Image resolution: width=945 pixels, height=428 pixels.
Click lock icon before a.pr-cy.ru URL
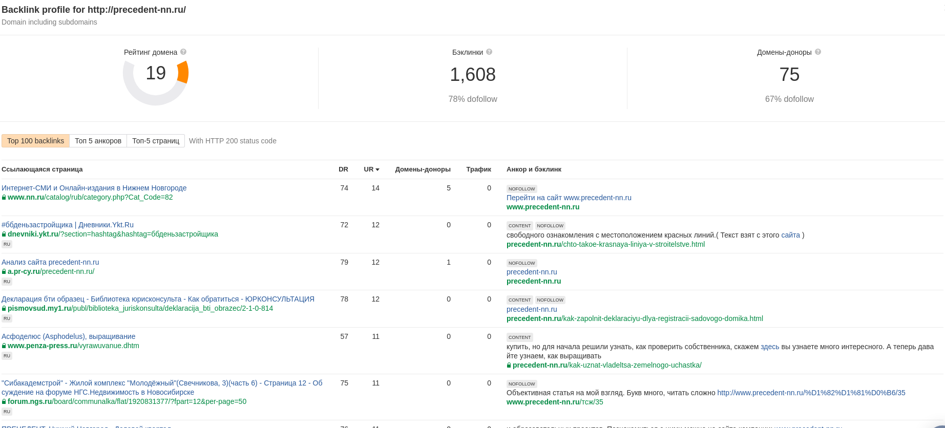[x=4, y=272]
